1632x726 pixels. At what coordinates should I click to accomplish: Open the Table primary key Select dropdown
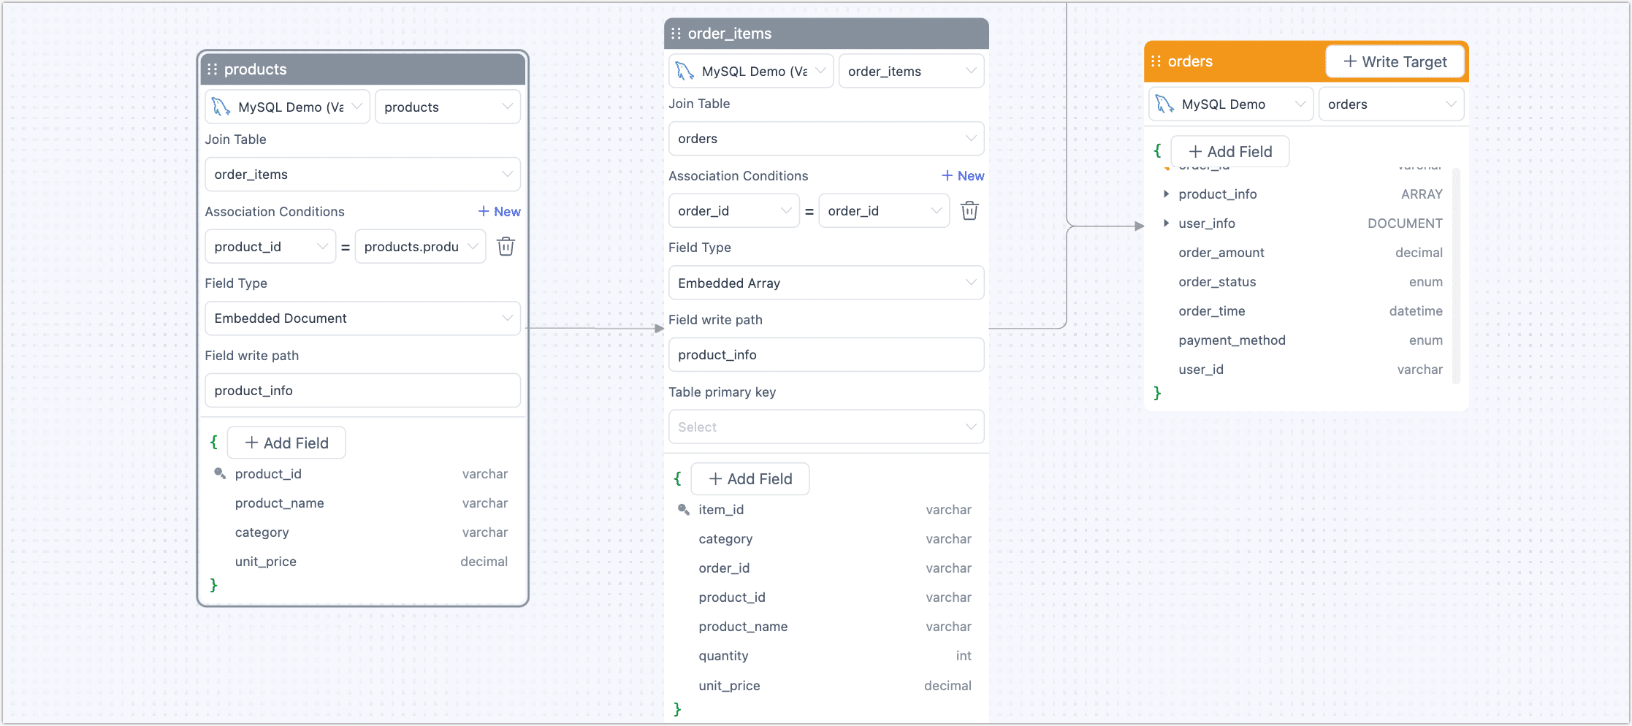(x=825, y=427)
